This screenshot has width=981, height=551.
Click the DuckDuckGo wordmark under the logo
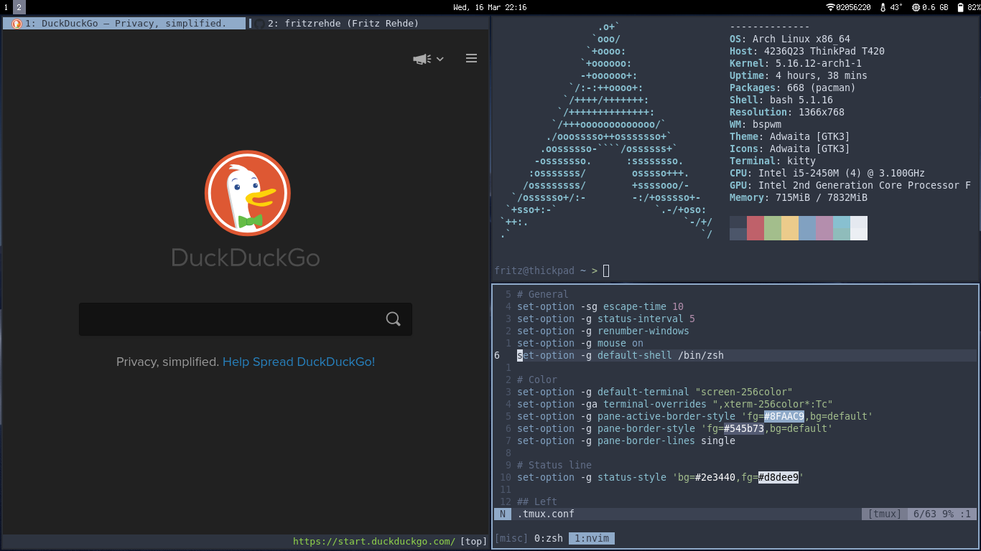(x=246, y=258)
